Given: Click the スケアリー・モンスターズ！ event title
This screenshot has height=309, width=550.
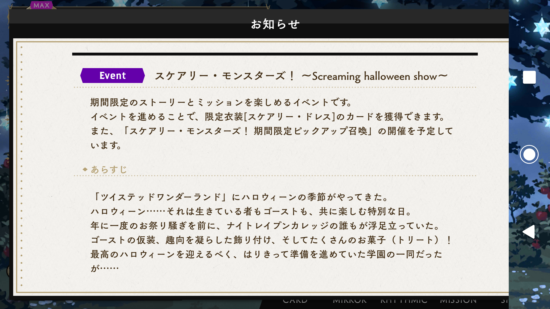Looking at the screenshot, I should [x=225, y=76].
